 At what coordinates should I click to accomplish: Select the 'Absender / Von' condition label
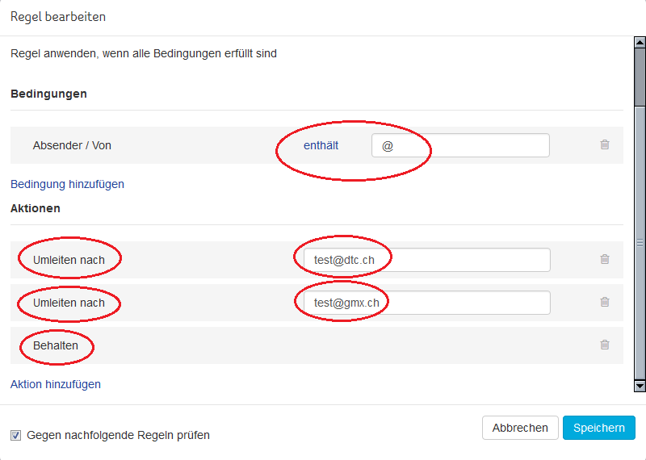point(72,145)
